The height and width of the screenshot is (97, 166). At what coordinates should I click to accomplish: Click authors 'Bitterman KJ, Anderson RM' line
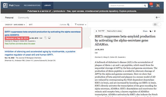[30, 61]
